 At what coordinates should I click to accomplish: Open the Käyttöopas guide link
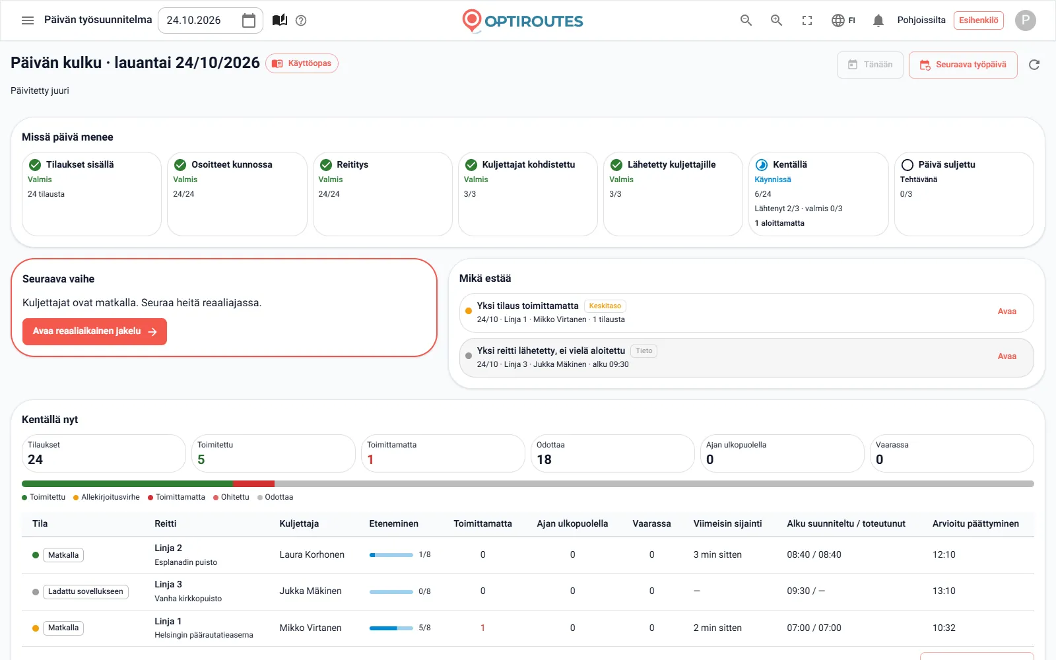(x=302, y=63)
